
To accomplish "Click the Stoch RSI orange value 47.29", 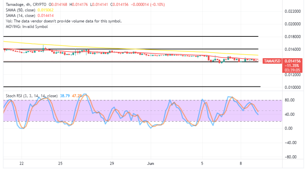I will tap(77, 96).
